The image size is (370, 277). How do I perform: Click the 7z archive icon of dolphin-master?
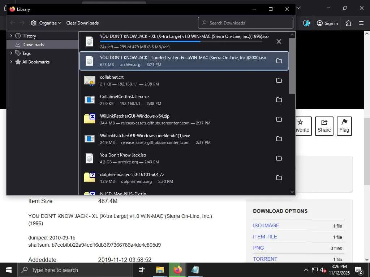pos(90,177)
